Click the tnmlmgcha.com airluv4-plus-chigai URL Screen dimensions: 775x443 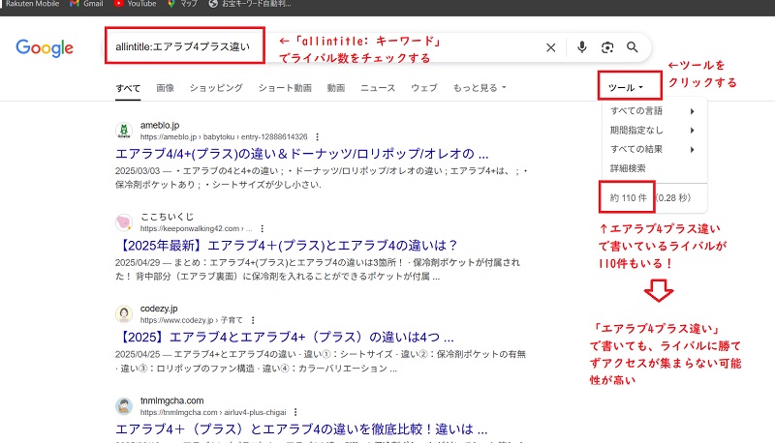pos(213,412)
